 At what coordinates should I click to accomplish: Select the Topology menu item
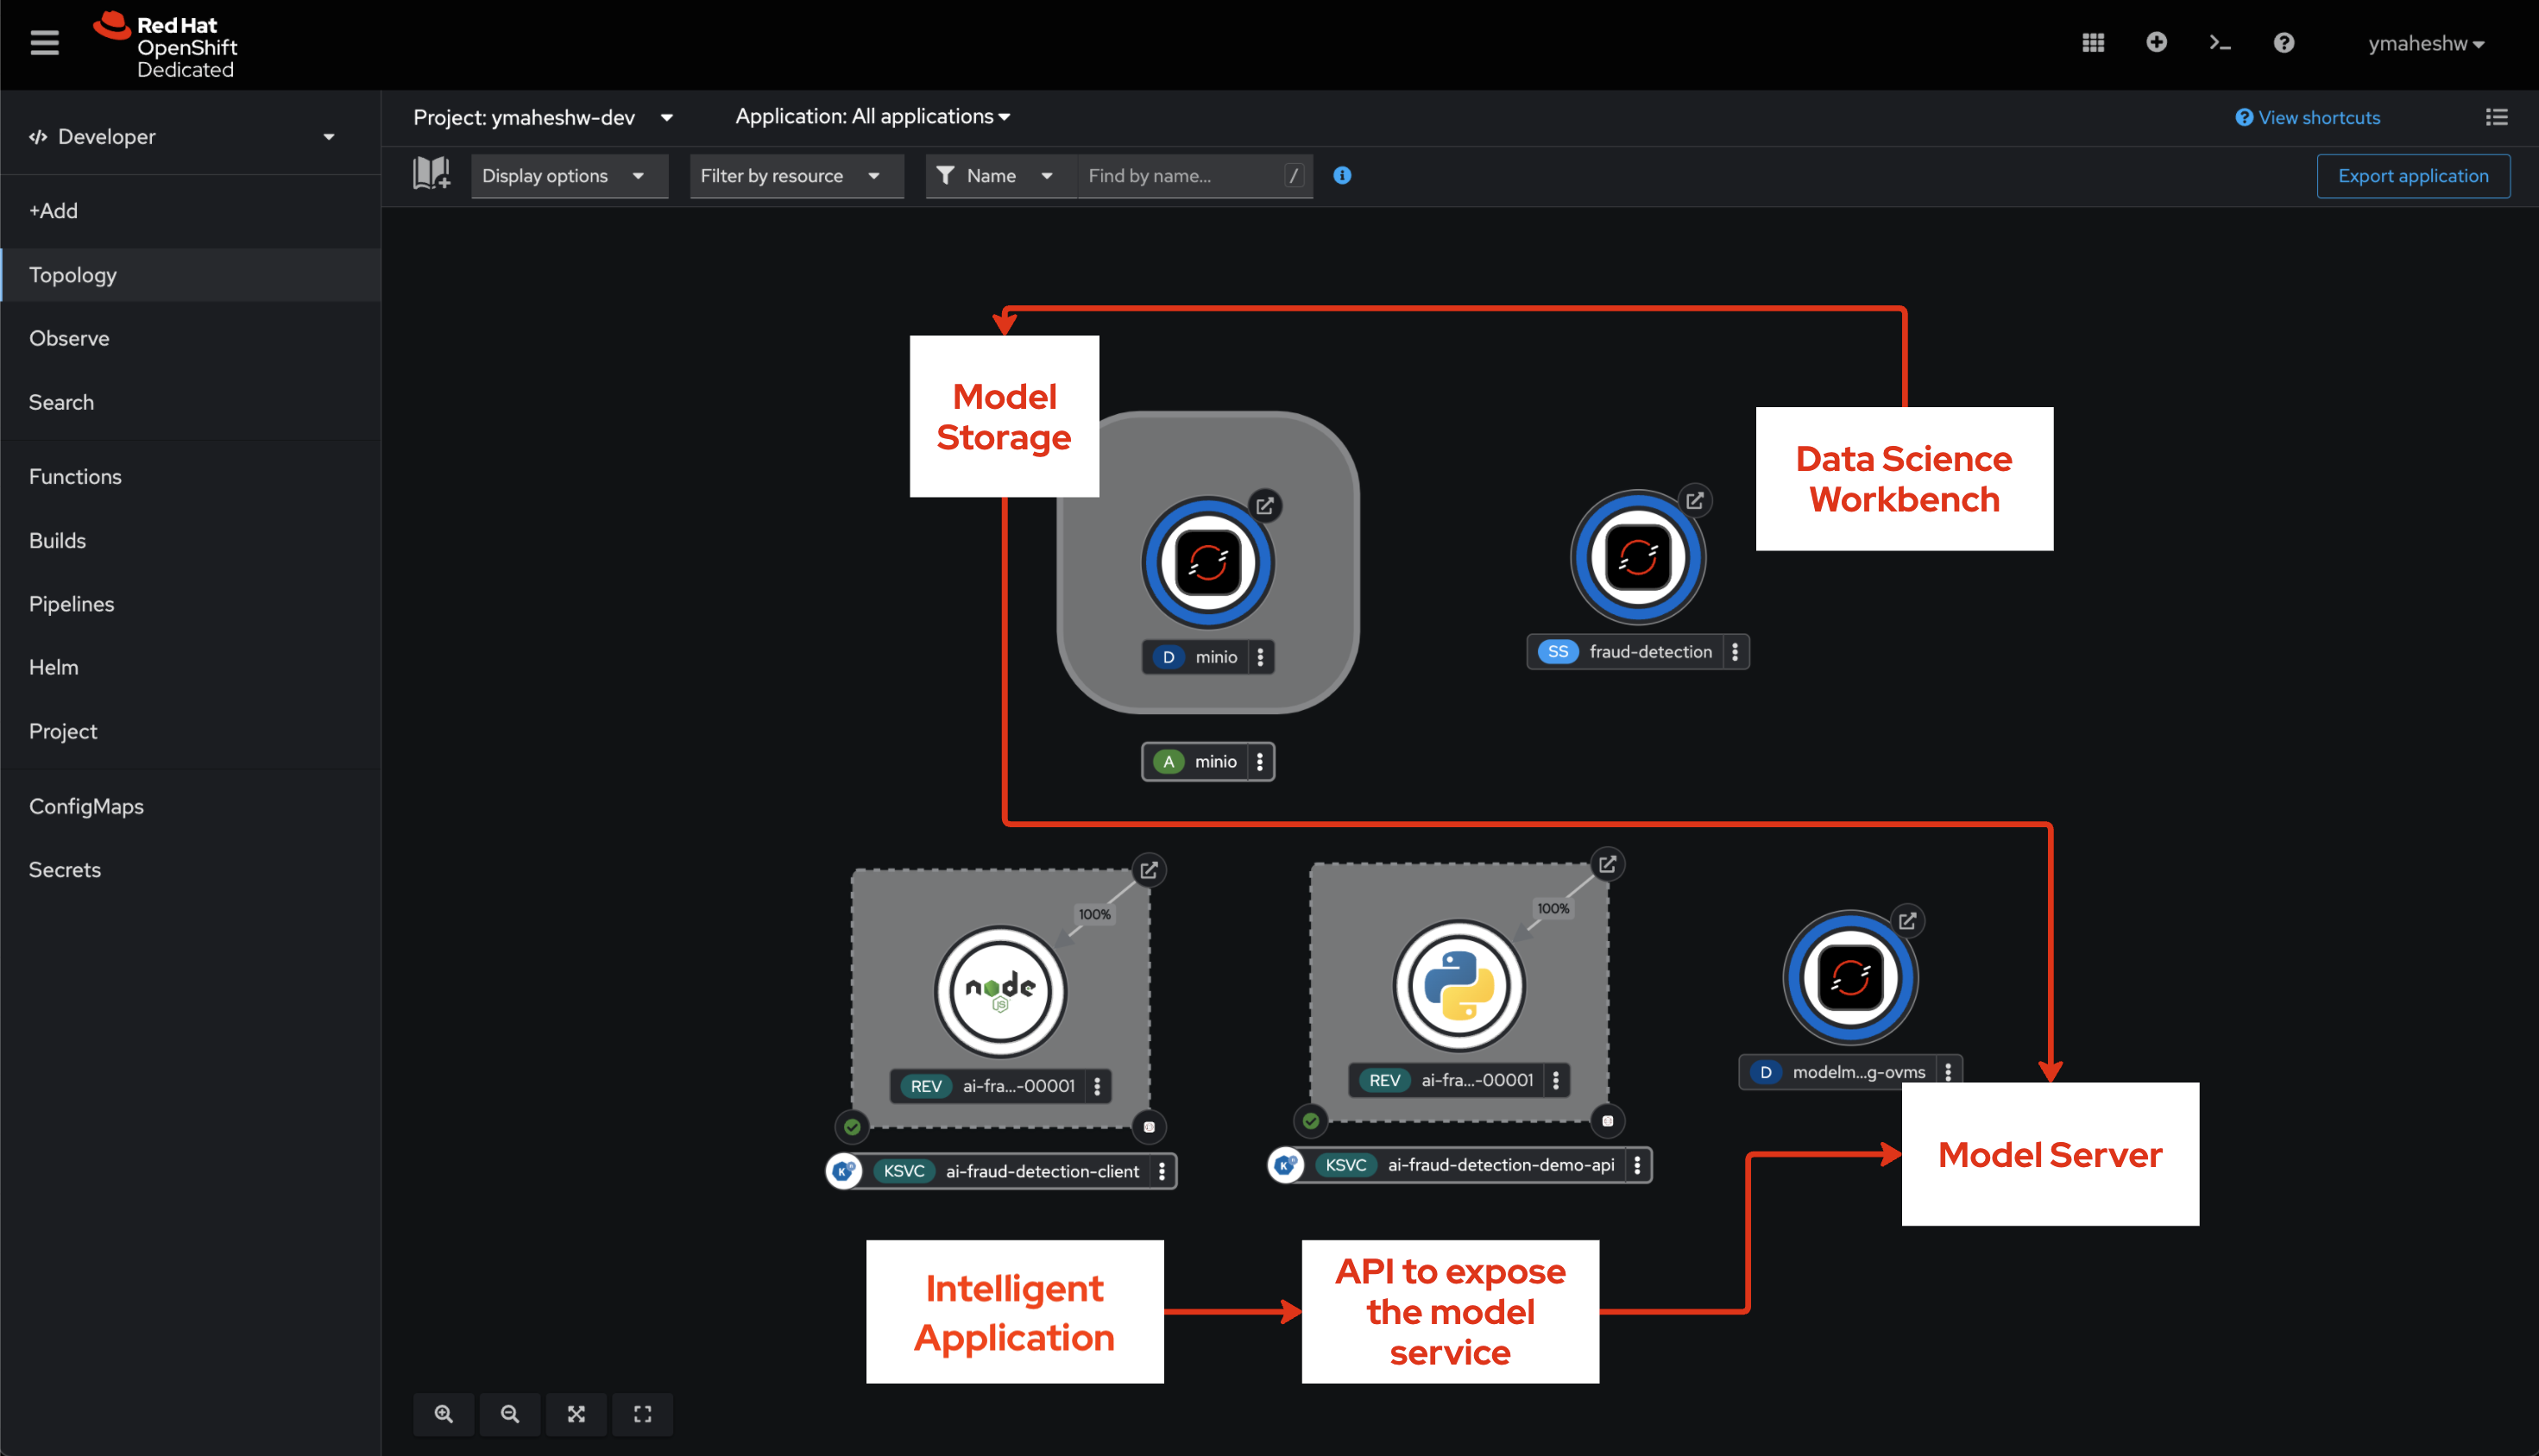(x=73, y=273)
